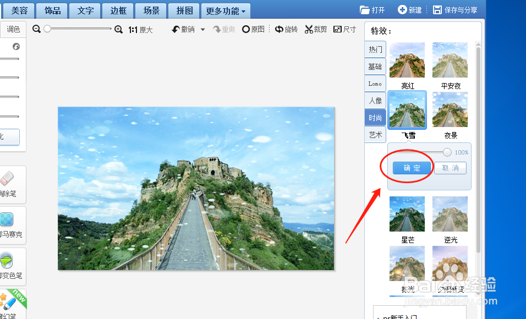Screen dimensions: 526x319
Task: Switch to the 文字 tab
Action: [x=85, y=11]
